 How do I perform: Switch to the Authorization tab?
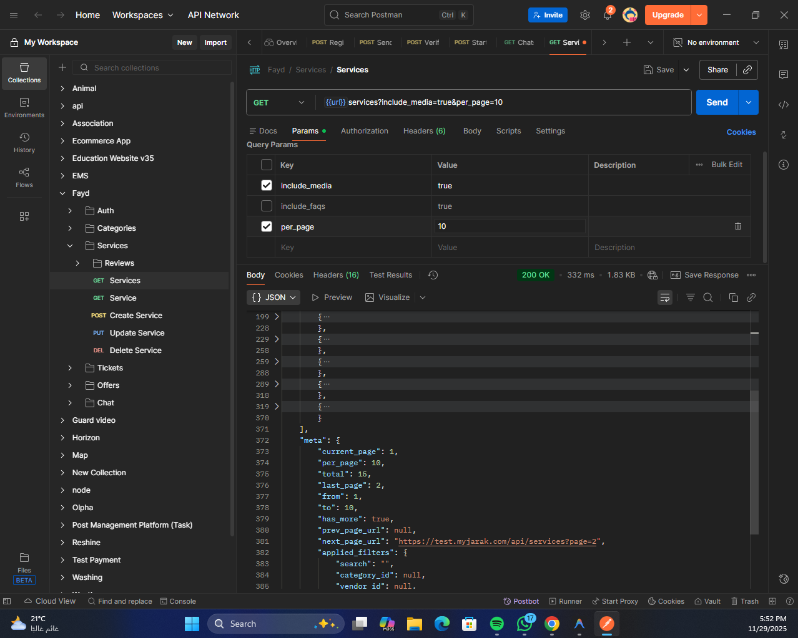point(364,131)
